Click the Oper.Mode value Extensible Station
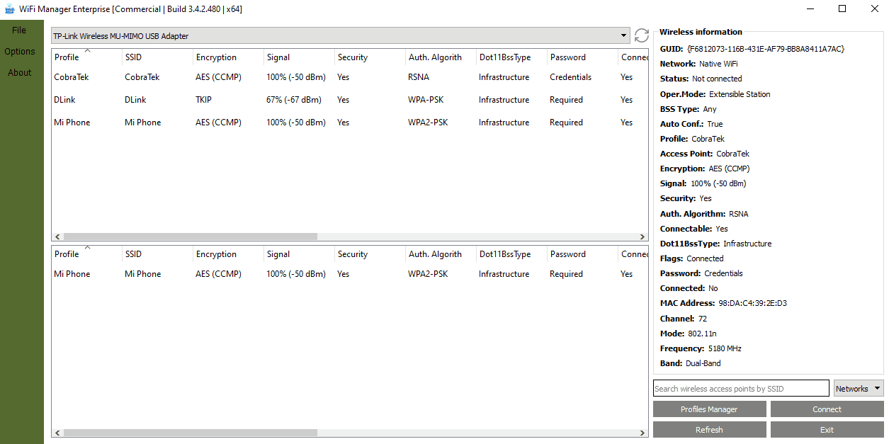889x444 pixels. click(x=740, y=94)
